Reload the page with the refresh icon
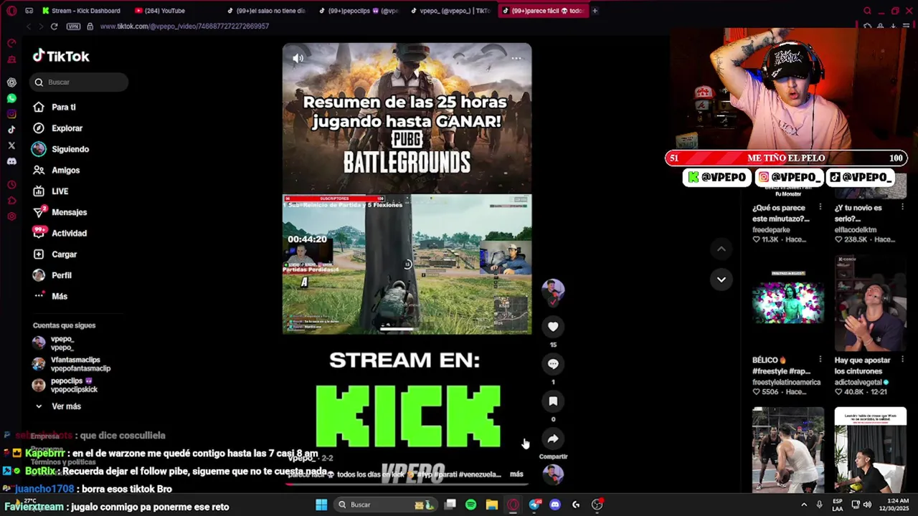 click(54, 27)
